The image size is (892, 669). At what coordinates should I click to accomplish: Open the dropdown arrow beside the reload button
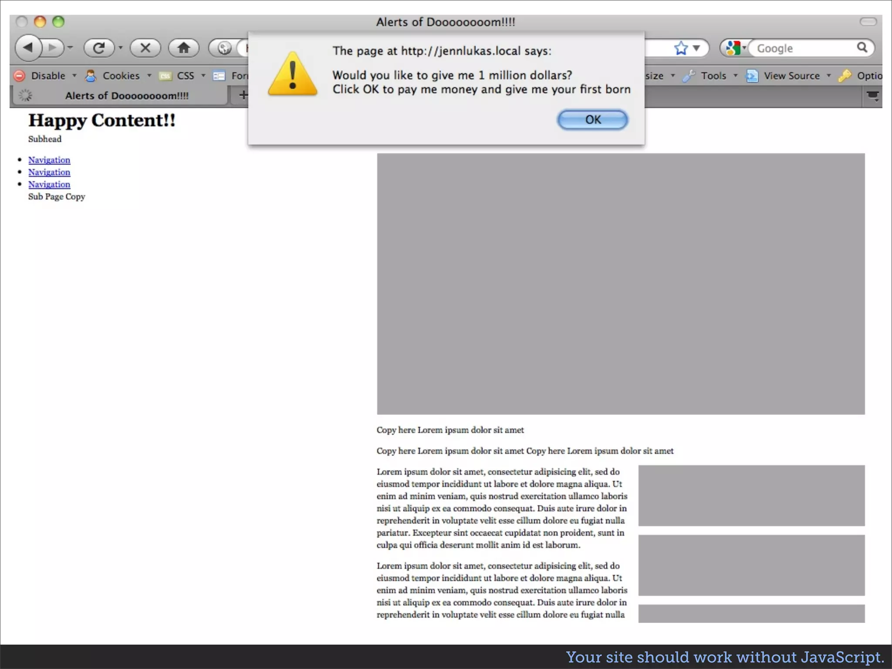point(121,47)
